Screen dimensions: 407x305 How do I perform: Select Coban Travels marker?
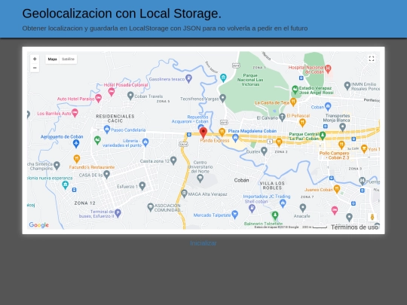pyautogui.click(x=130, y=96)
